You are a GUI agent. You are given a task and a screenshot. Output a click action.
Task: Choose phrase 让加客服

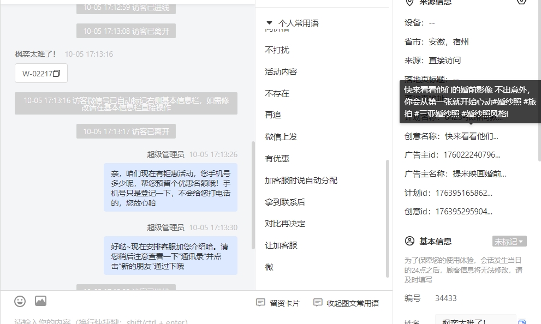click(x=281, y=245)
